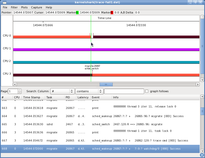Maximize the kernelshark window

195,3
